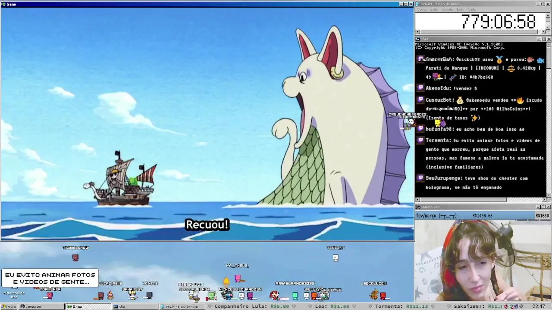This screenshot has height=310, width=552.
Task: Maximize the chat window
Action: point(543,39)
